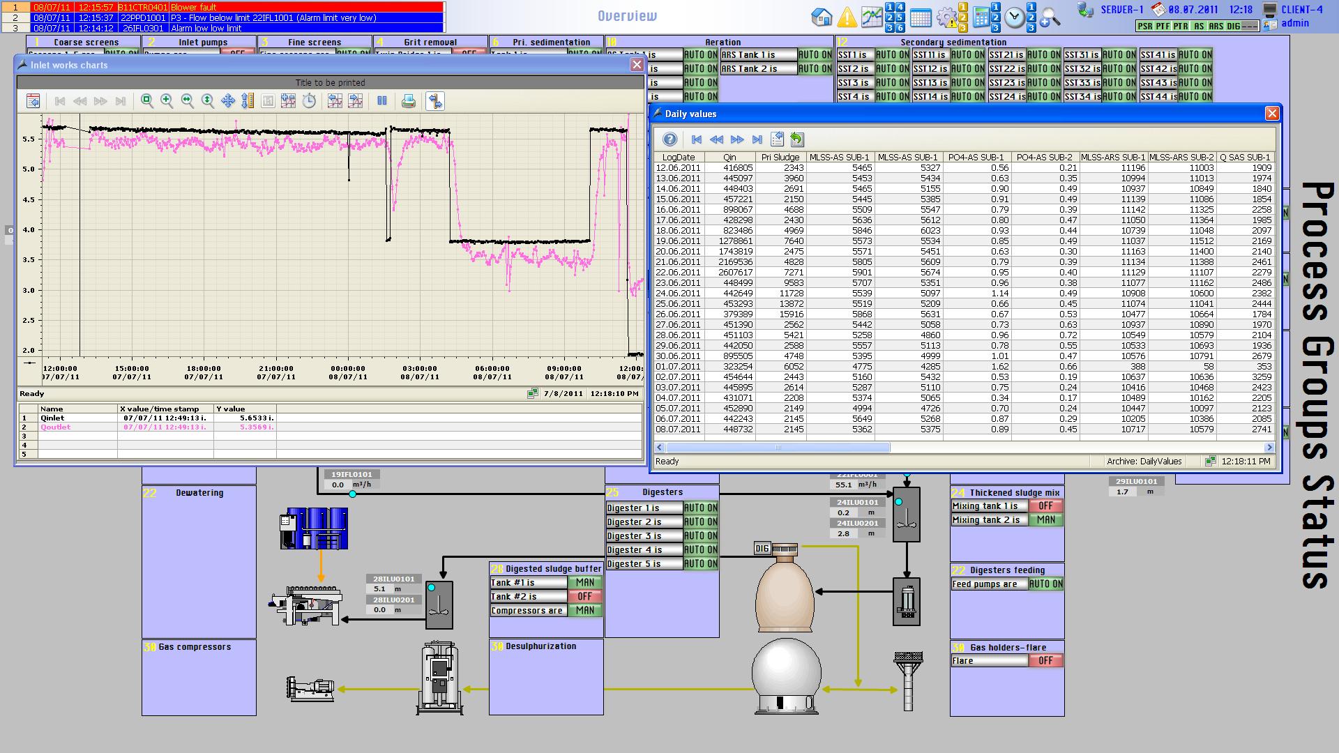Toggle Tank #2 OFF status in sludge buffer
This screenshot has width=1339, height=753.
pos(584,597)
